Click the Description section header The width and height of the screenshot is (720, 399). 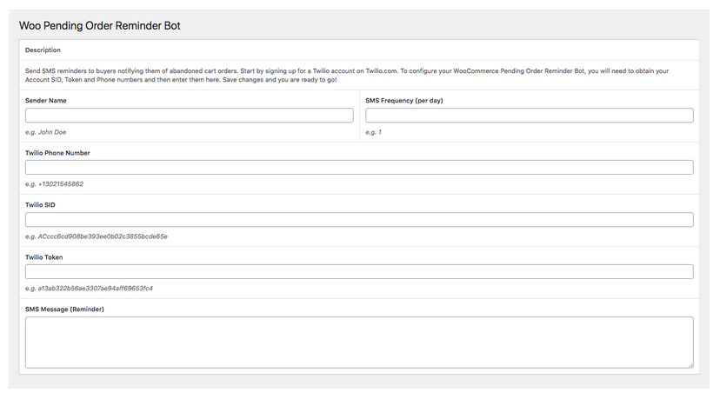click(x=43, y=50)
